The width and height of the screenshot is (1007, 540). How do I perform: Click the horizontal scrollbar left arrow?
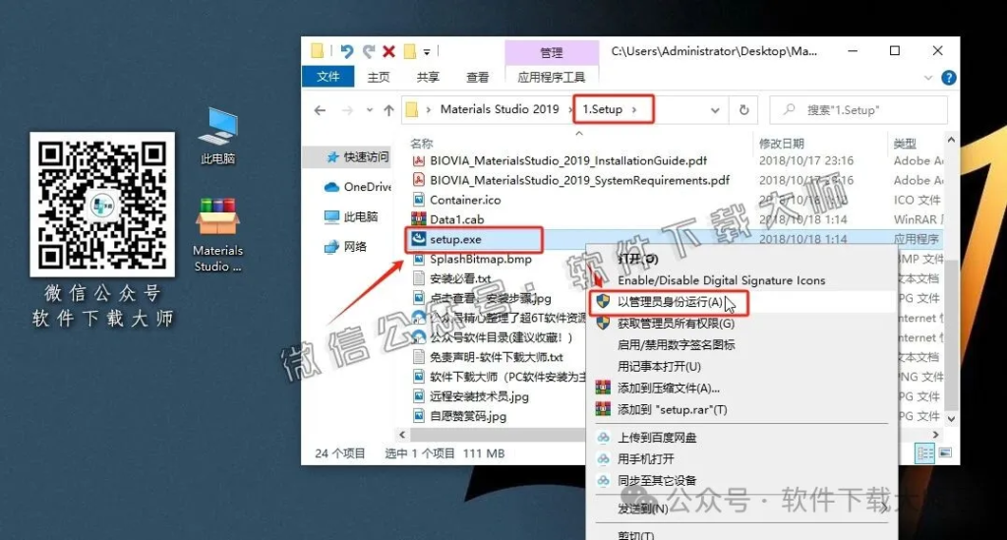(402, 435)
